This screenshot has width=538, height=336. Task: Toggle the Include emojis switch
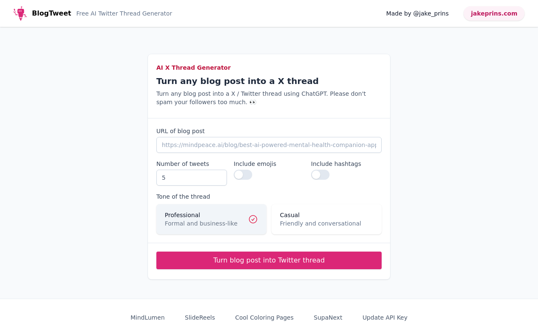243,175
